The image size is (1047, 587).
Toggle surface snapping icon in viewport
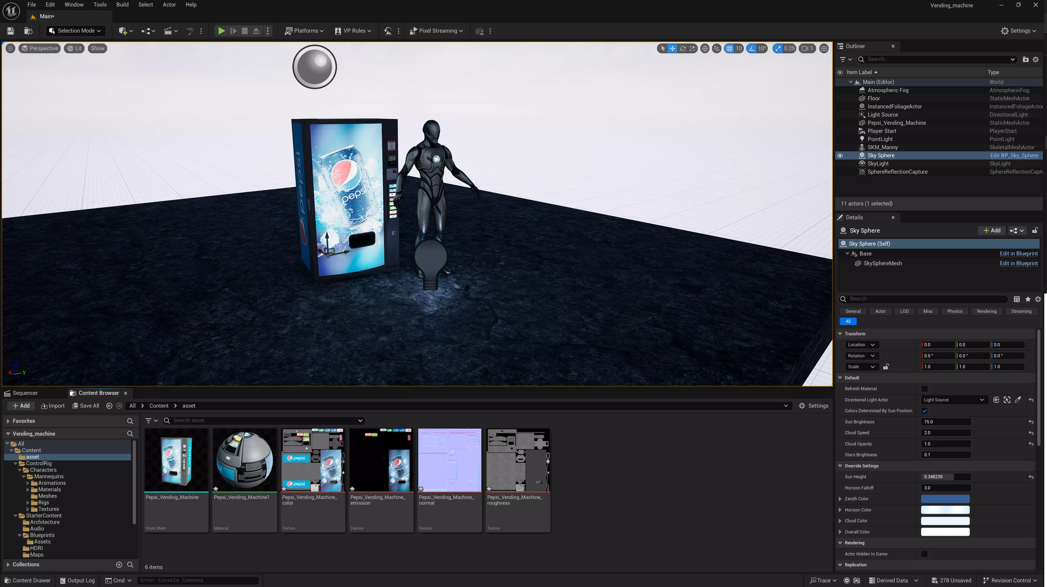717,48
